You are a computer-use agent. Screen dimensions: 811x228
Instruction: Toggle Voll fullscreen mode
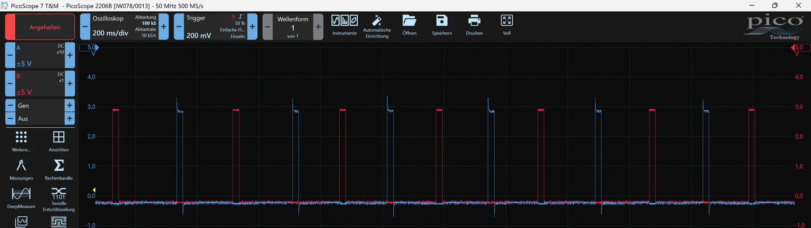(x=507, y=25)
